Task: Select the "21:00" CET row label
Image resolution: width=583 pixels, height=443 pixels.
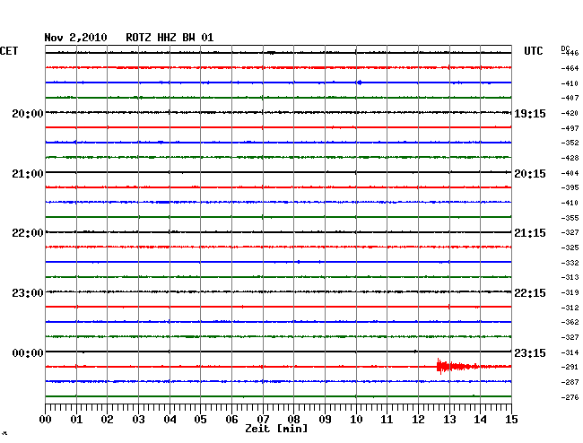Action: 28,174
